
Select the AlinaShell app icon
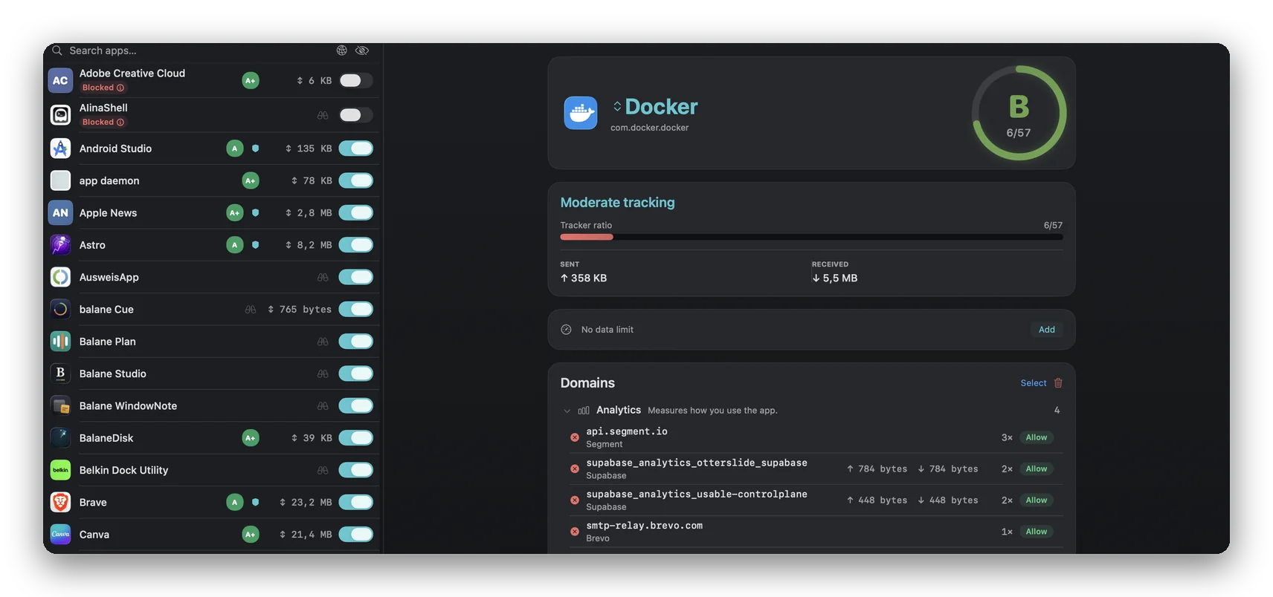[60, 114]
